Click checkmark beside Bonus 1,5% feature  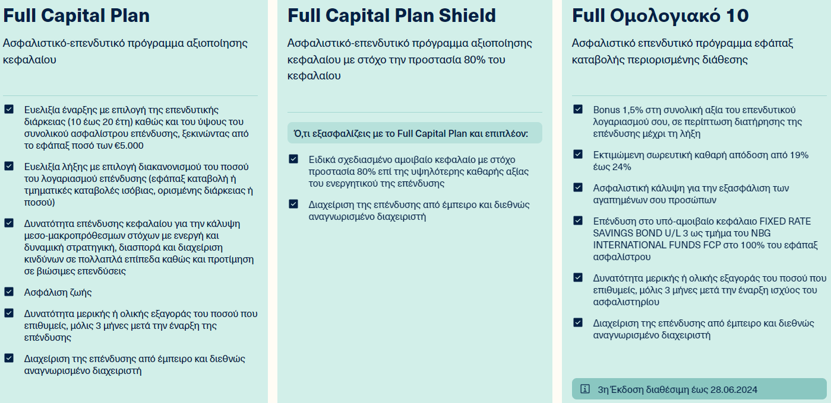[x=578, y=109]
